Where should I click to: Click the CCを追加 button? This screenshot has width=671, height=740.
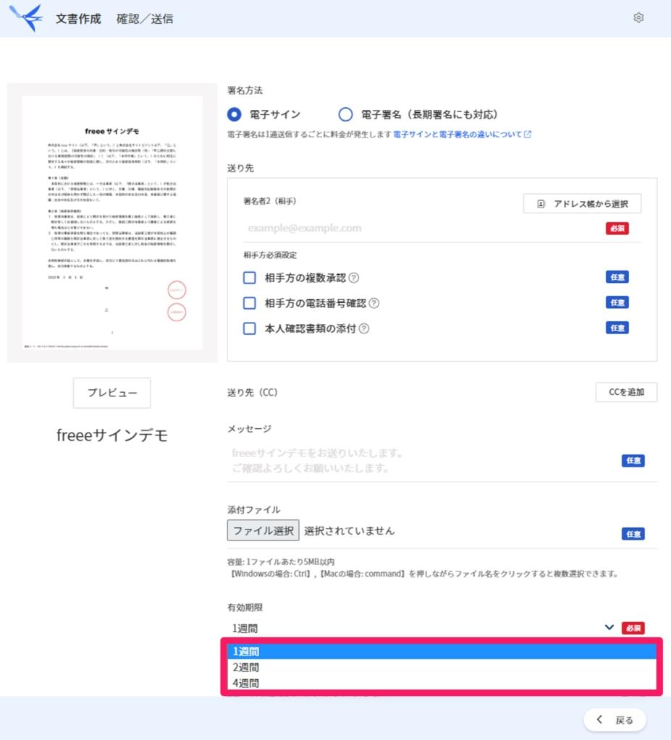tap(626, 392)
